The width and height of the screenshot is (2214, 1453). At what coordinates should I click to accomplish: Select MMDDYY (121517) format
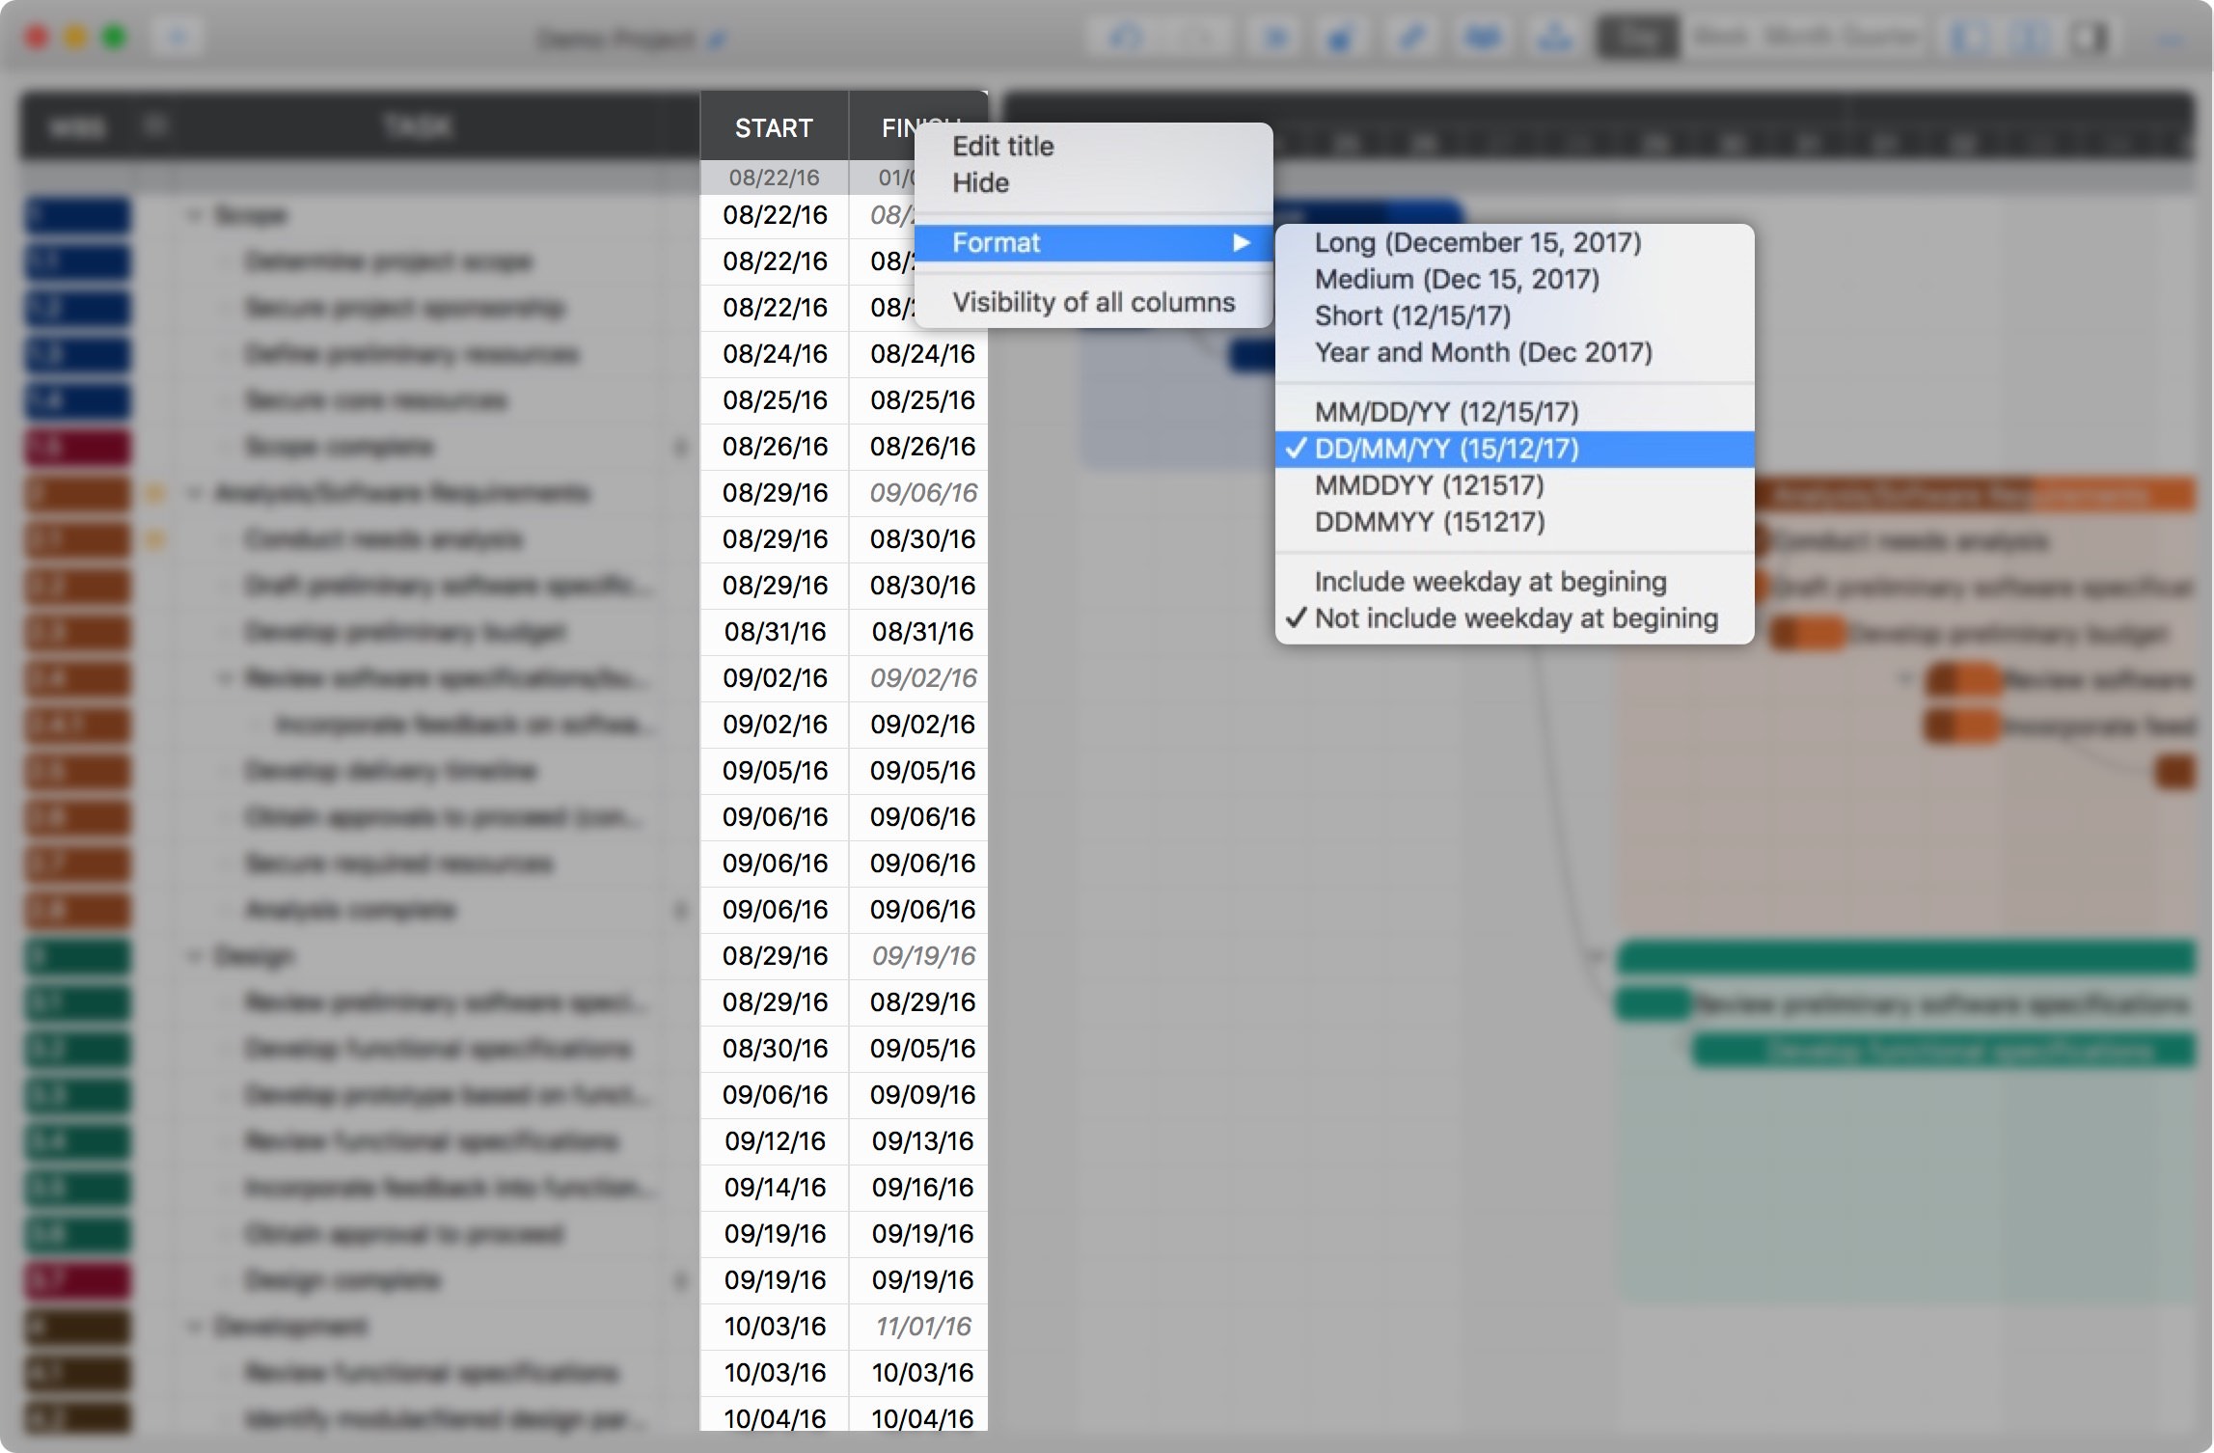1429,486
